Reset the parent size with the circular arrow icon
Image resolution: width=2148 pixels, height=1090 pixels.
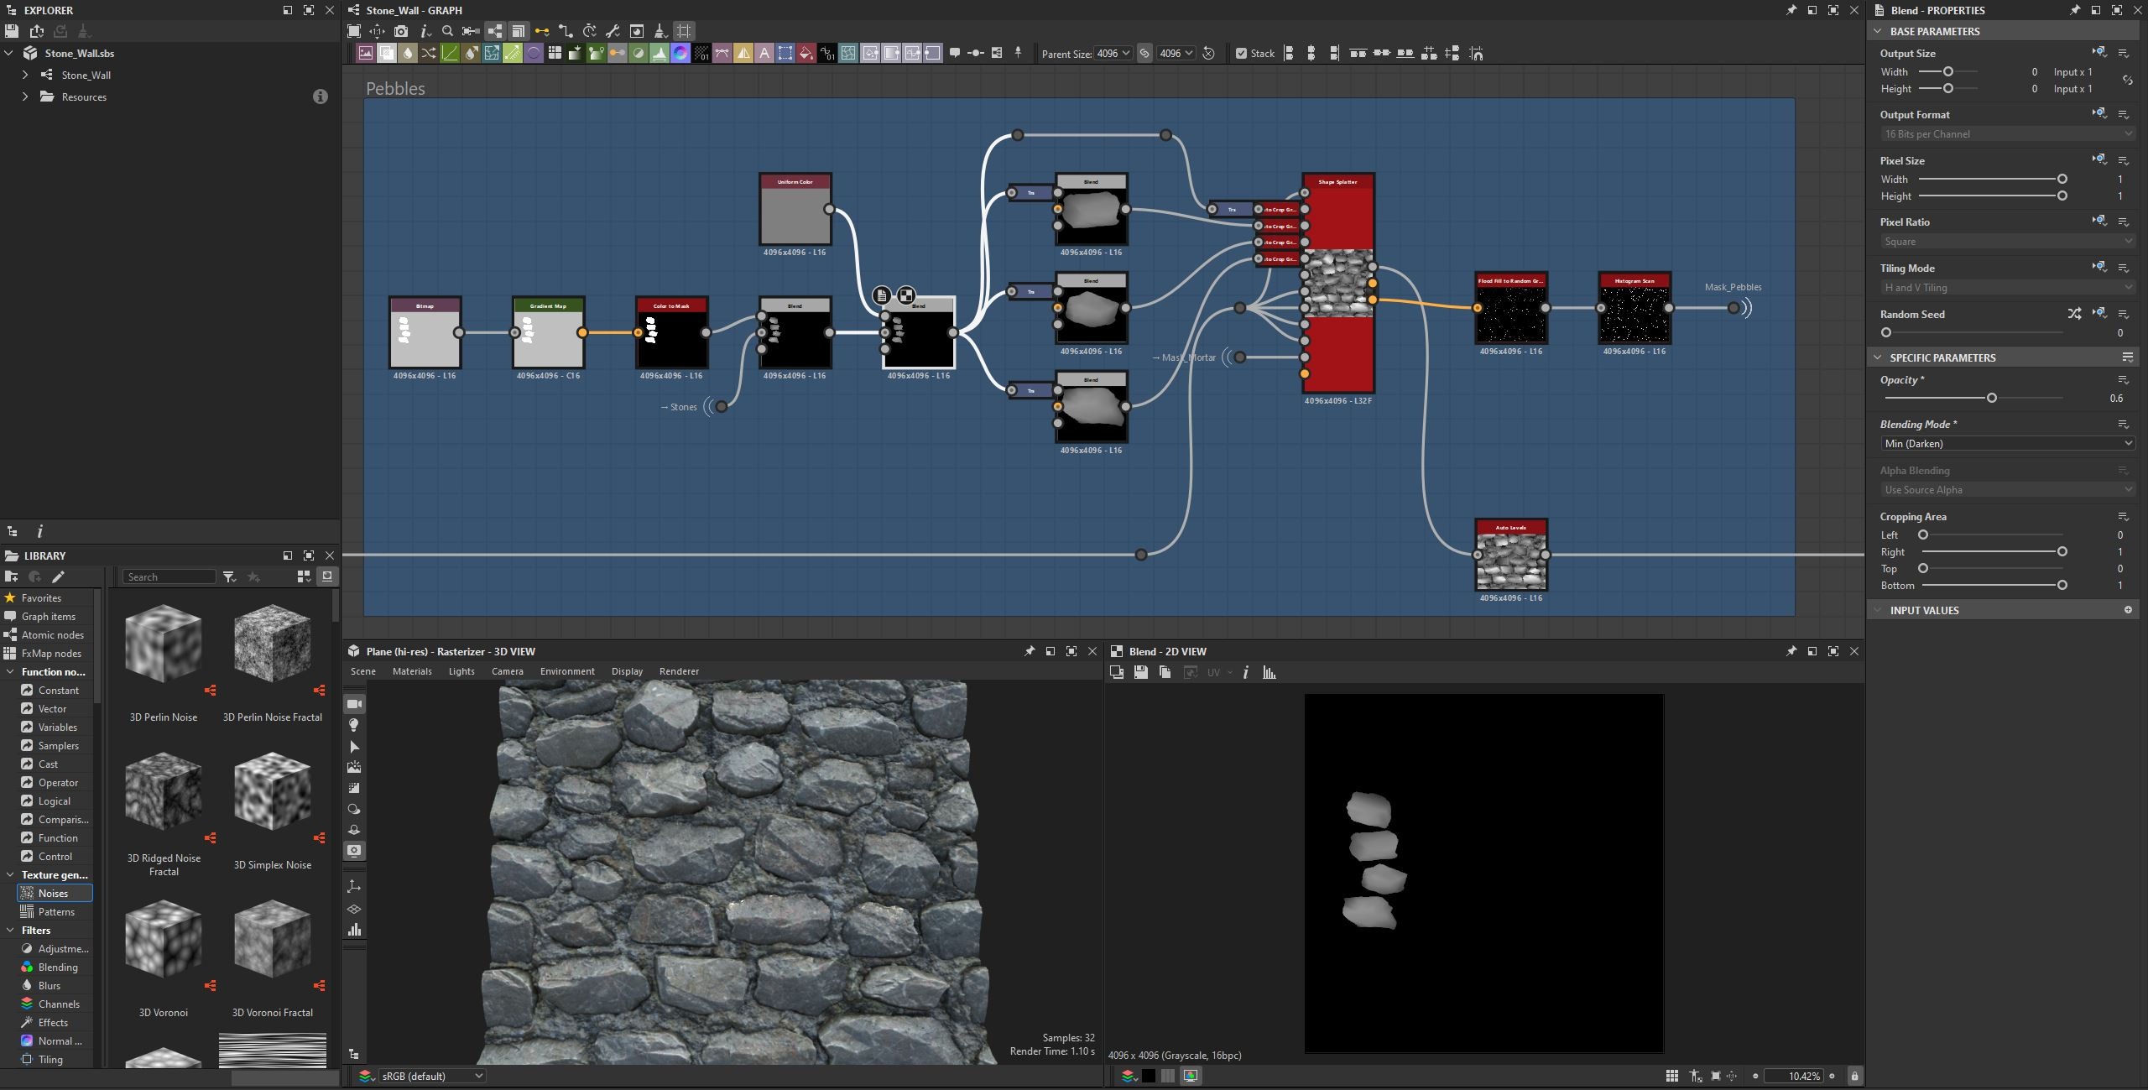tap(1208, 53)
